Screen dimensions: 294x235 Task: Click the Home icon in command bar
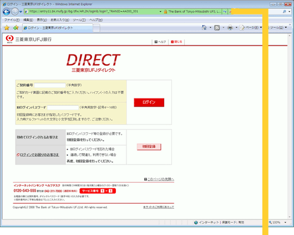[x=204, y=28]
